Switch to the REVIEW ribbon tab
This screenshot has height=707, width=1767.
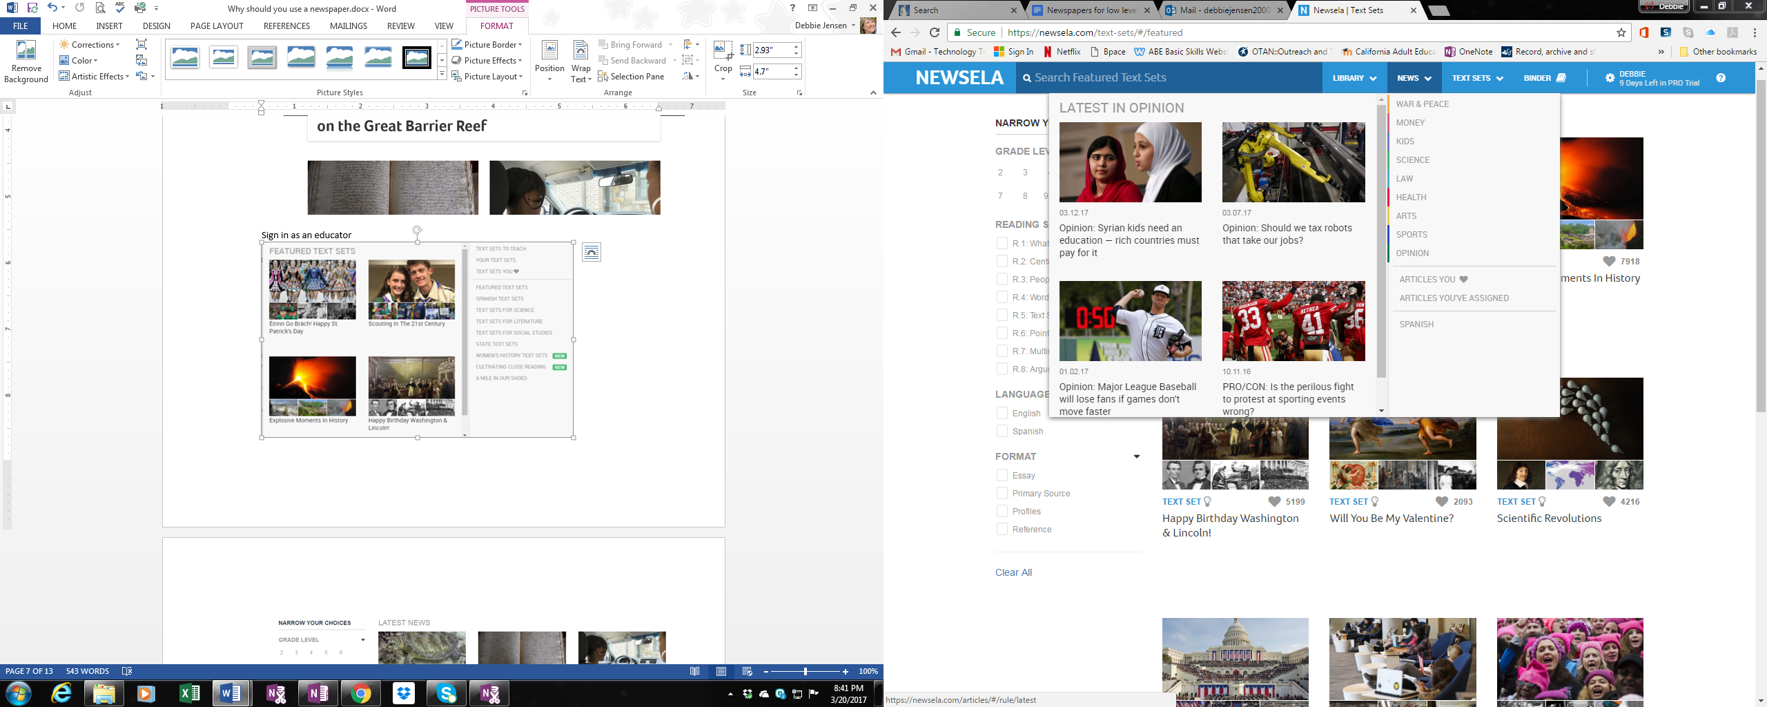pos(400,26)
